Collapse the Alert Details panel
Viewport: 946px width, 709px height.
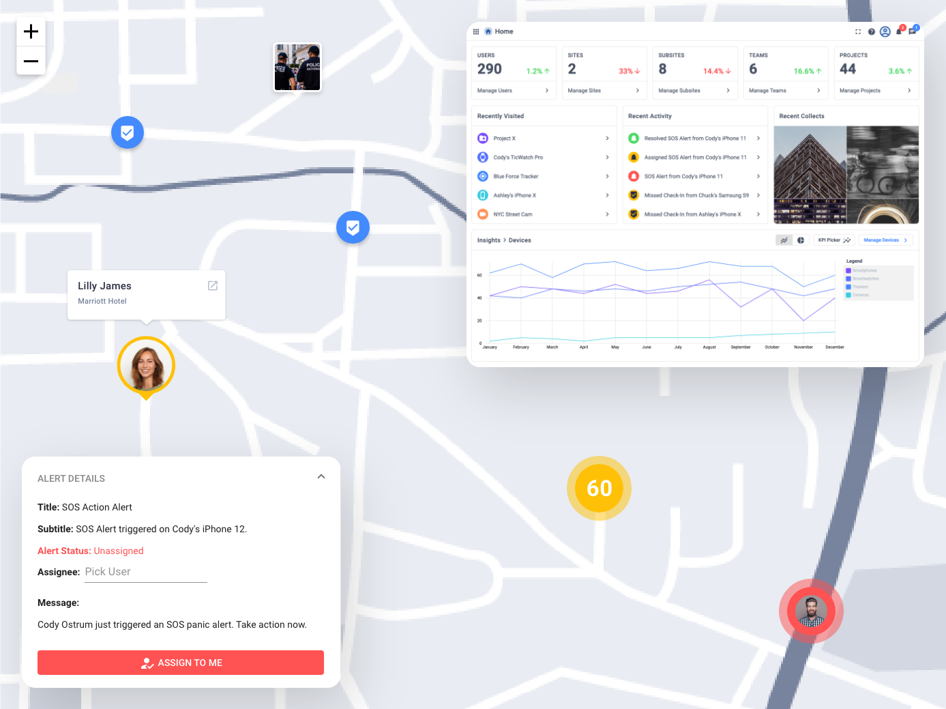coord(321,477)
